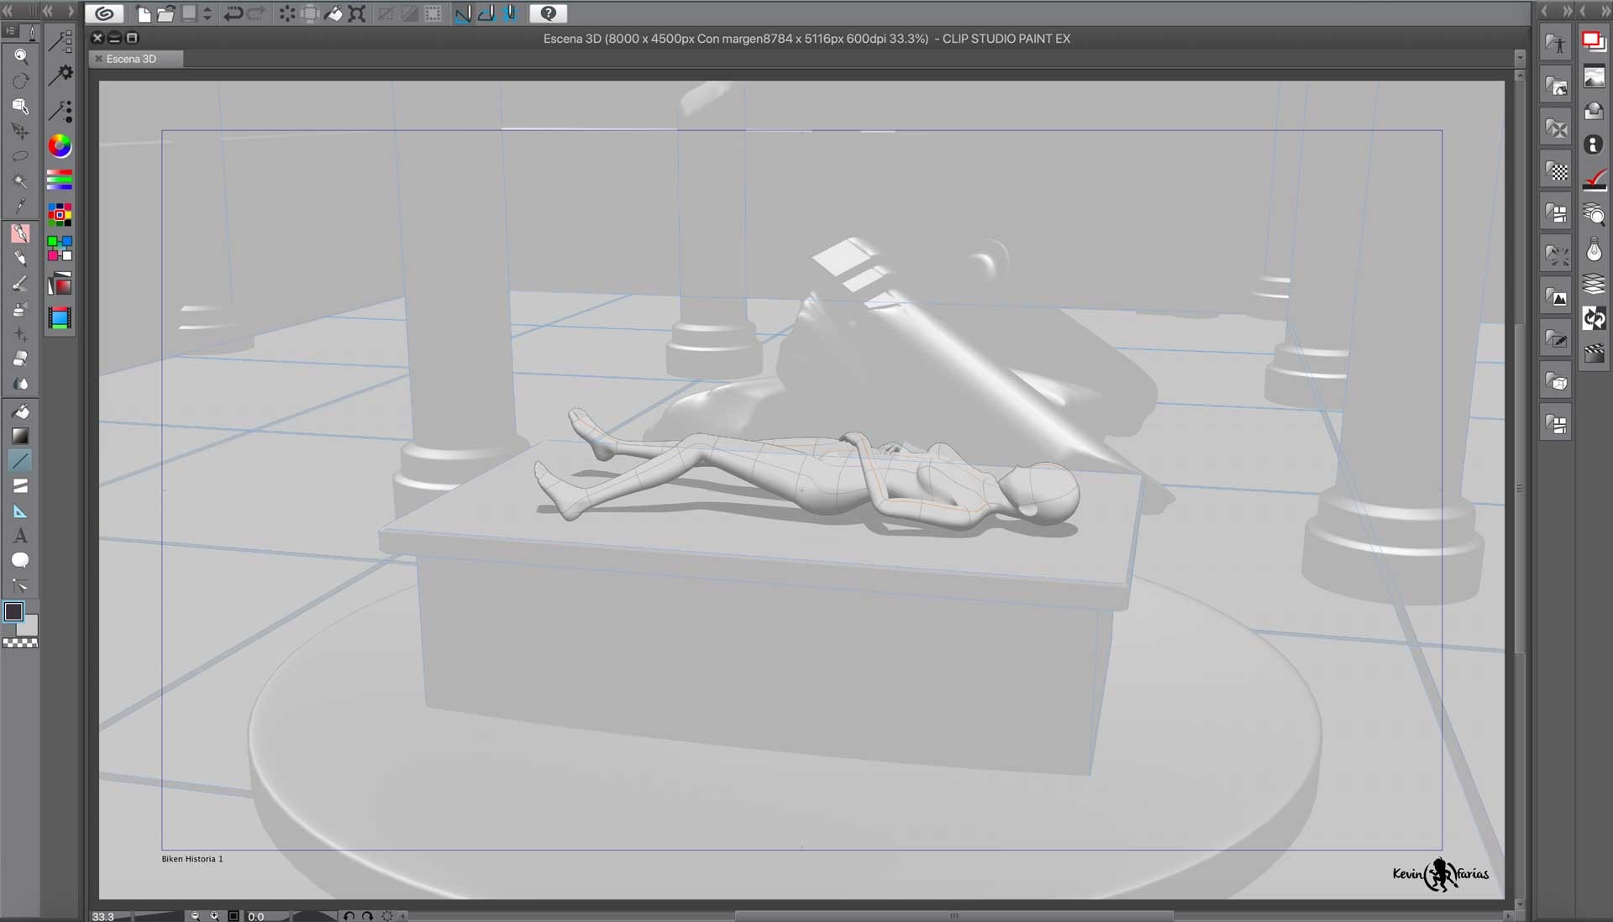Open the Animation Cels timeline palette icon
Screen dimensions: 1613x922
pos(1594,354)
